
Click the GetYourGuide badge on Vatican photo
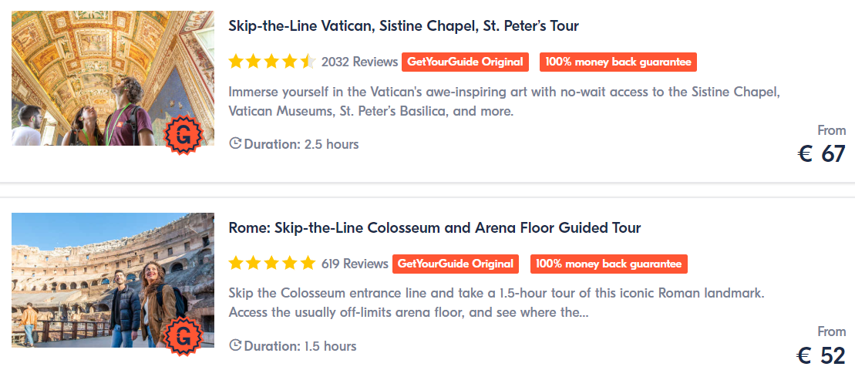click(183, 135)
